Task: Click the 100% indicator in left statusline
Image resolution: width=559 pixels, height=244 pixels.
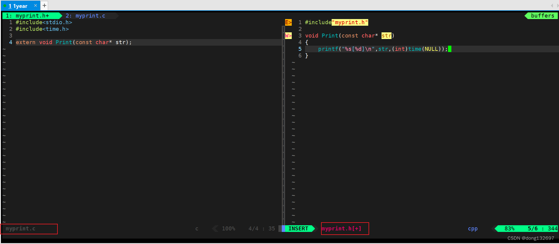Action: pyautogui.click(x=229, y=229)
